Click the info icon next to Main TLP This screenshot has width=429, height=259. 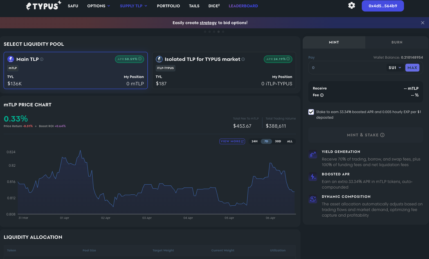pos(41,59)
